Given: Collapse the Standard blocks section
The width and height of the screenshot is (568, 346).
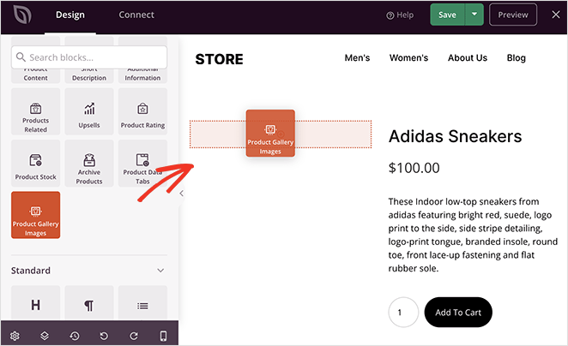Looking at the screenshot, I should coord(160,271).
